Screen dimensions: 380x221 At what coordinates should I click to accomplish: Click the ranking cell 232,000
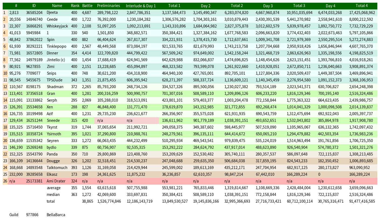click(x=16, y=174)
